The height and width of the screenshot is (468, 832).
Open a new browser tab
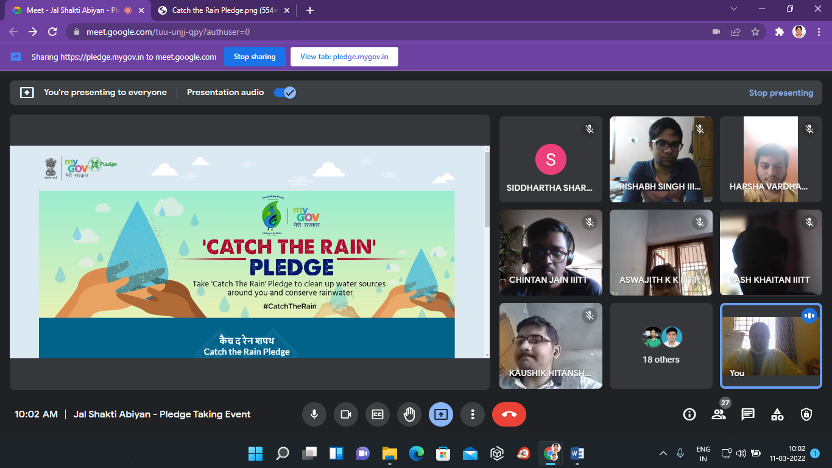point(310,10)
